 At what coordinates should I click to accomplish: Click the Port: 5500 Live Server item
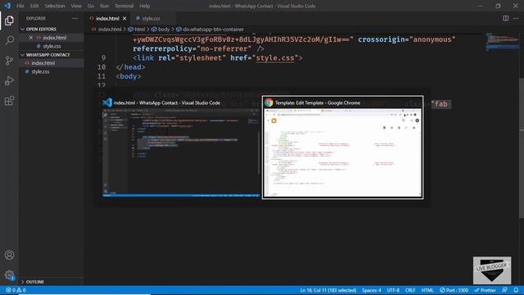click(454, 290)
